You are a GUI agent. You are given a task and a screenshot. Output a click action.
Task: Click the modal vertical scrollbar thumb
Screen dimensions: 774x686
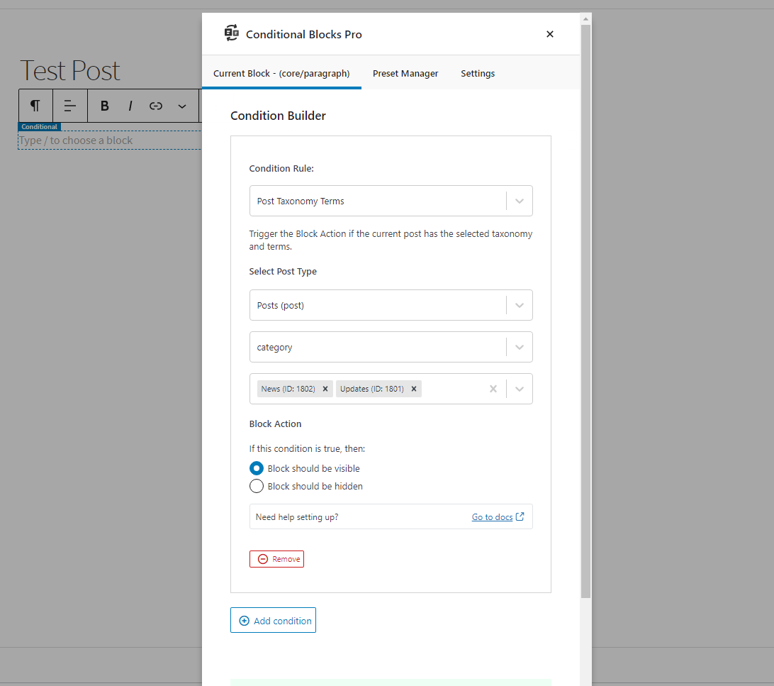coord(585,311)
